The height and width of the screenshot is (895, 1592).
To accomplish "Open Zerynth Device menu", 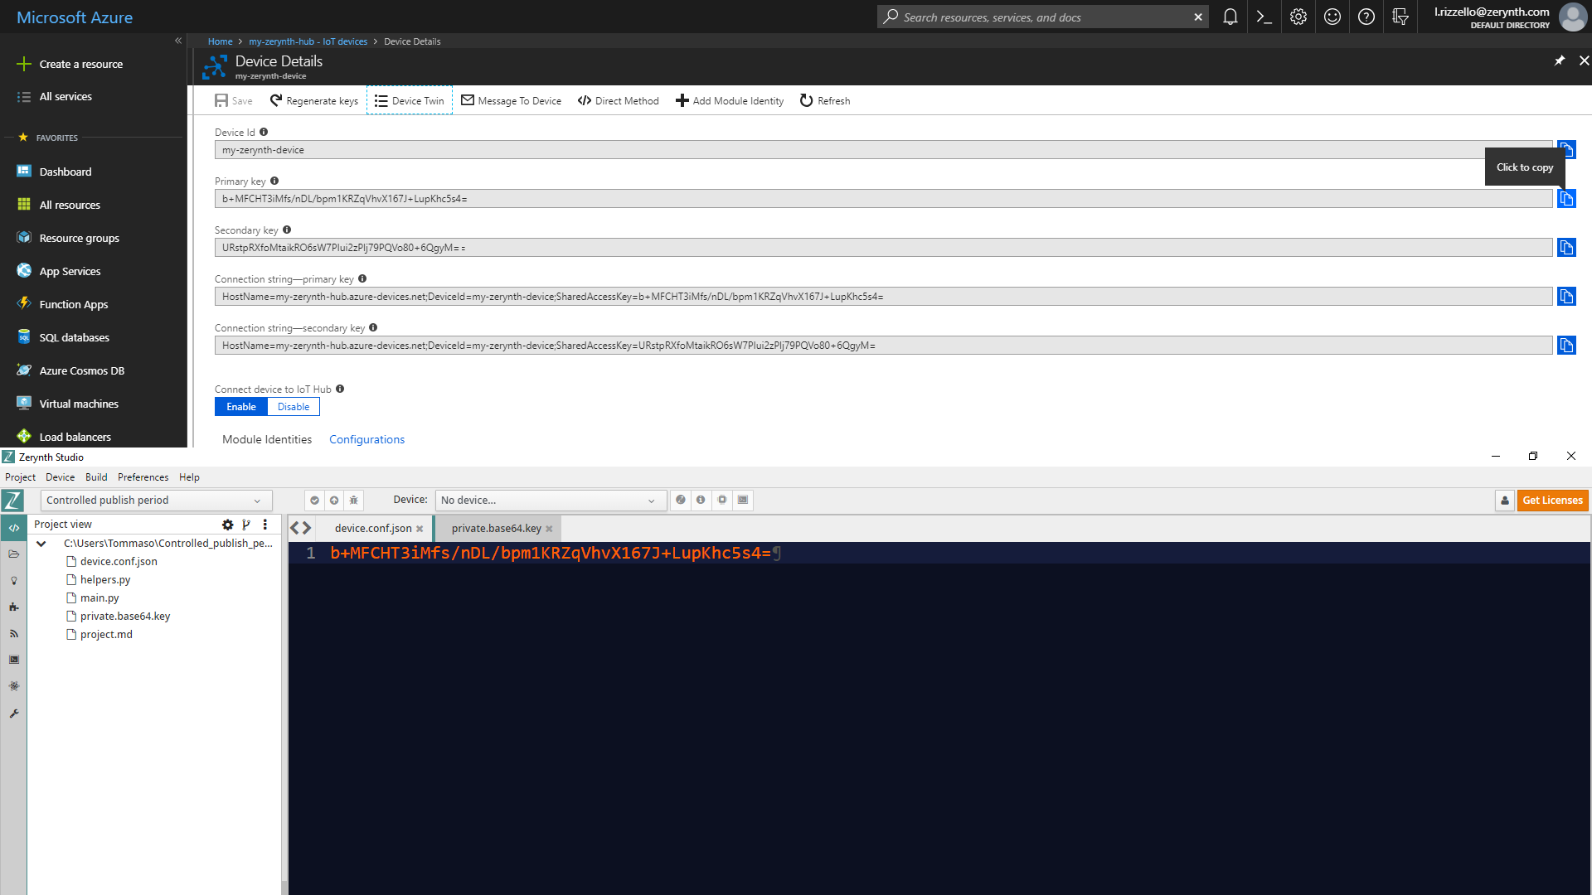I will 60,477.
